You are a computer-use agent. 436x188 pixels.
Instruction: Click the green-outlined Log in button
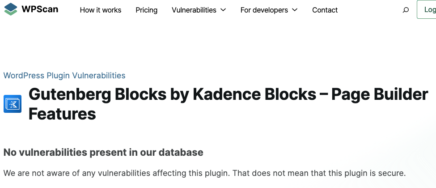point(427,9)
